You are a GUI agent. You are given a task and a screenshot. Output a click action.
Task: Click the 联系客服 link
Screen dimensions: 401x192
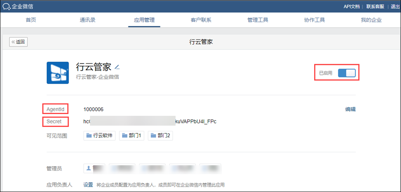(x=376, y=7)
